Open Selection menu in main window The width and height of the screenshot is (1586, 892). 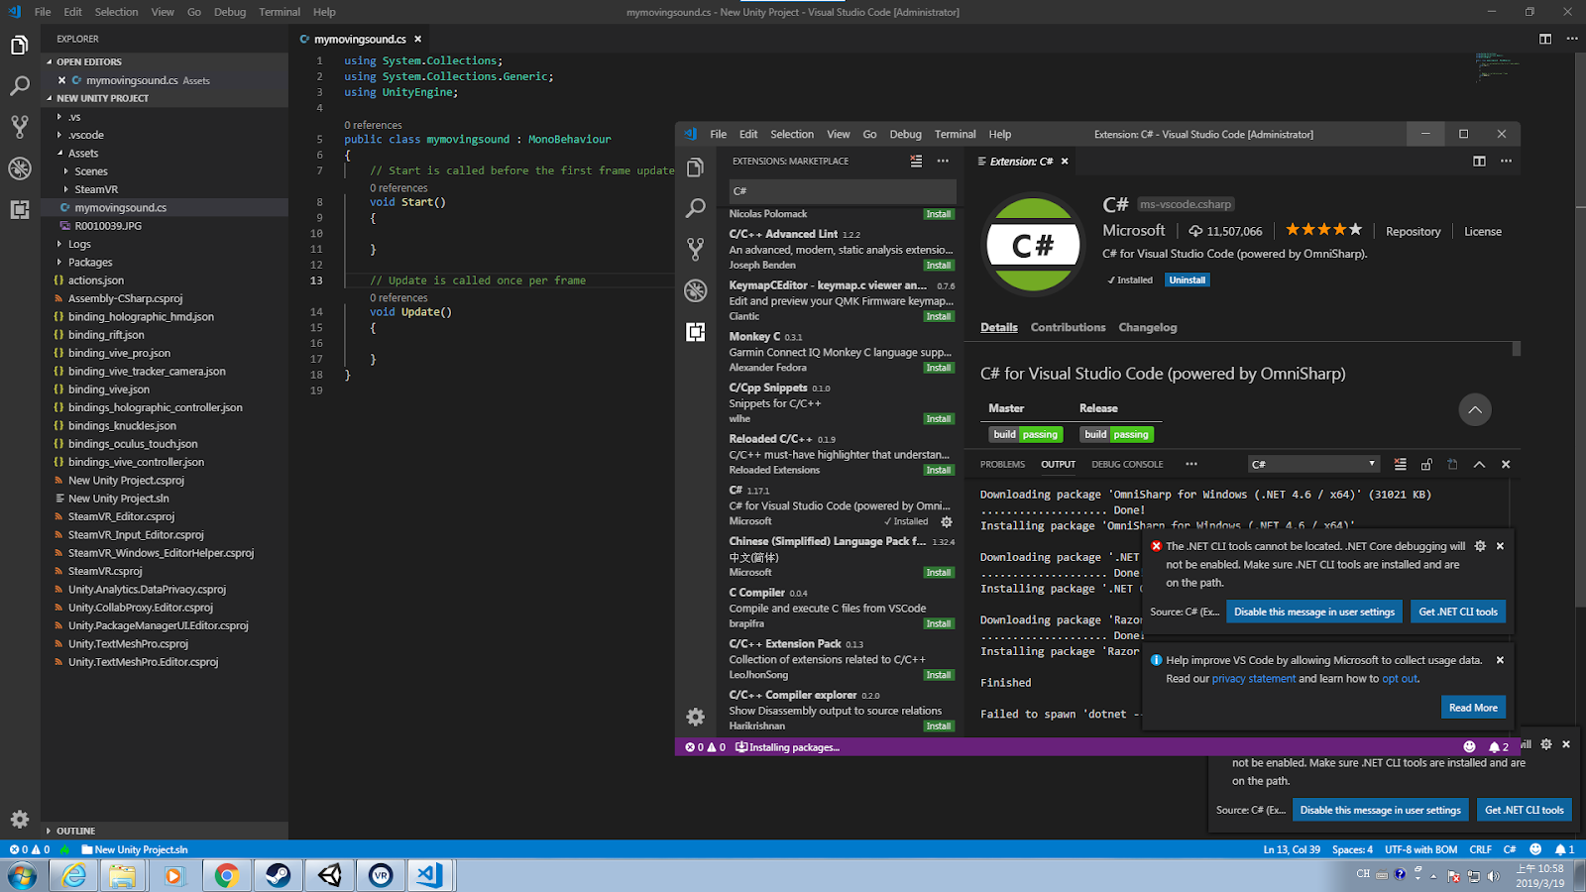116,12
